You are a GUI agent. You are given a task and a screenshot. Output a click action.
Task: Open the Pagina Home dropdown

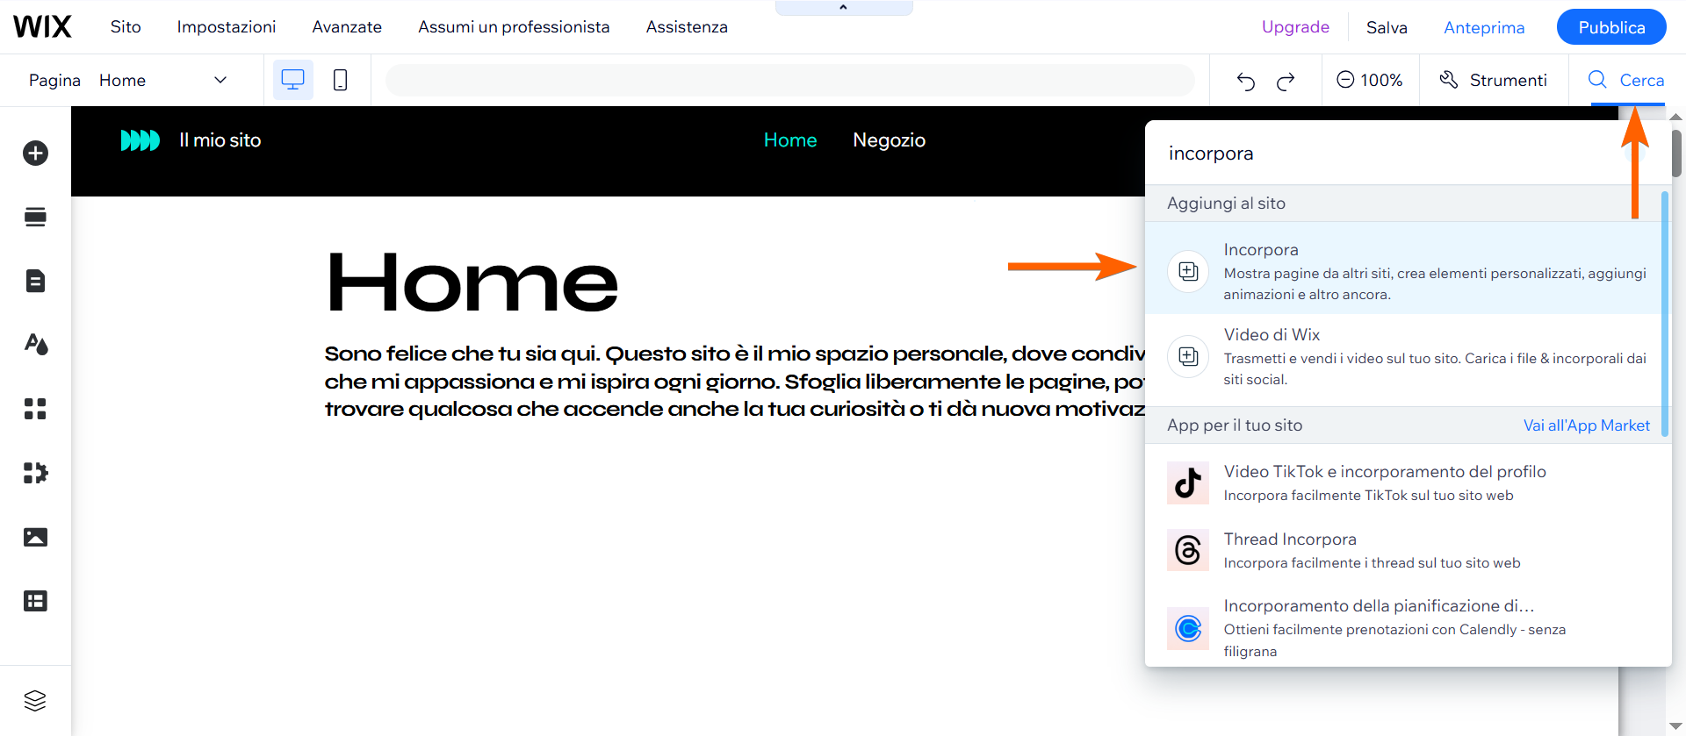click(128, 80)
